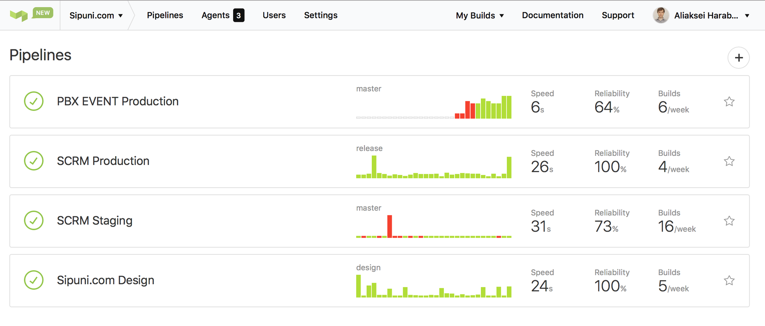Click the 'release' branch label on SCRM Production
Viewport: 765px width, 326px height.
pos(369,148)
